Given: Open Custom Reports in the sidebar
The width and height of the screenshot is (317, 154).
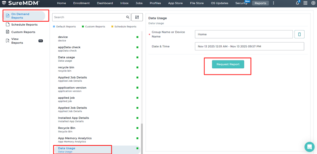Looking at the screenshot, I should pyautogui.click(x=23, y=32).
